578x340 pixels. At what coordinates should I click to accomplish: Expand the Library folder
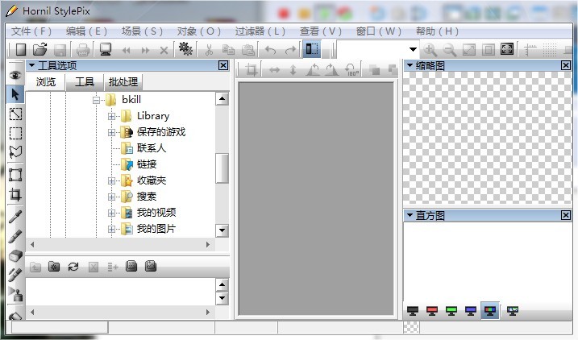[111, 116]
